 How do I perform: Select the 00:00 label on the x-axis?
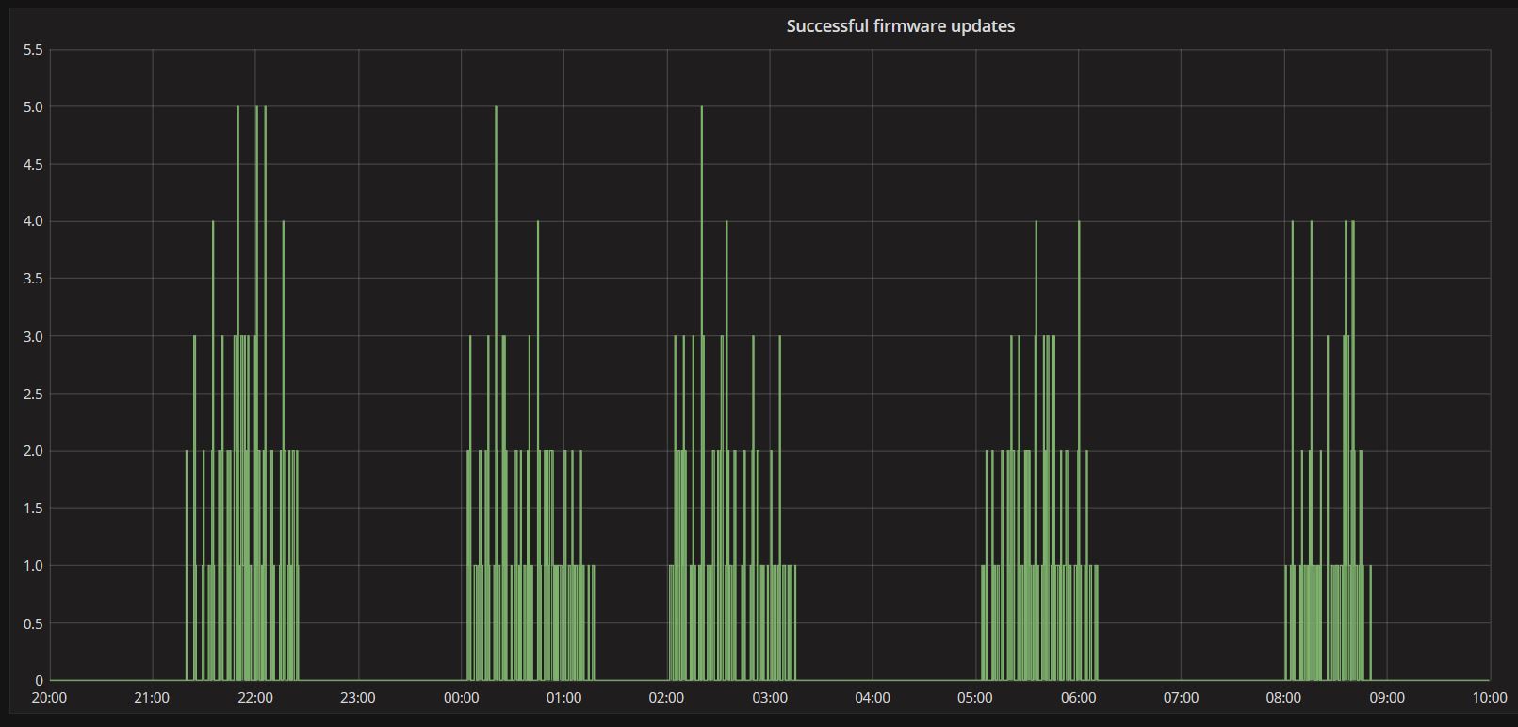point(461,698)
